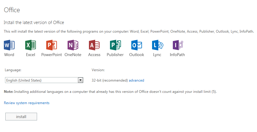This screenshot has height=132, width=257.
Task: Click the 'Outlook' label under its icon
Action: point(137,55)
